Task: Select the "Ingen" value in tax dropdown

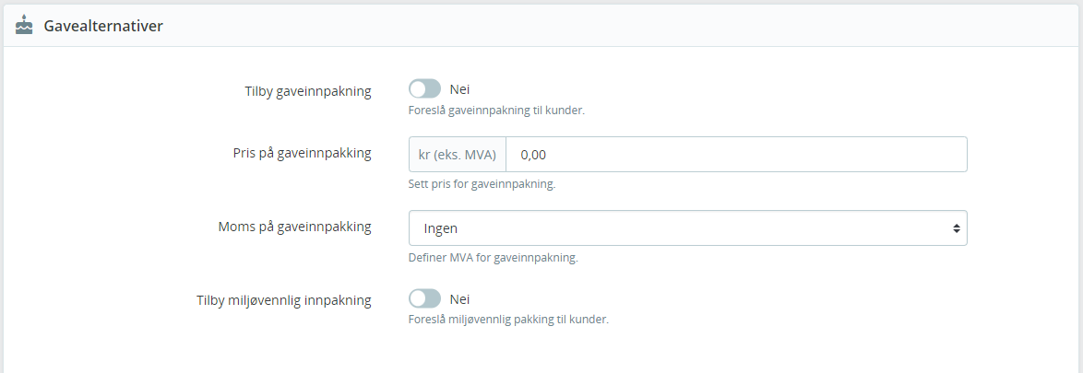Action: (441, 228)
